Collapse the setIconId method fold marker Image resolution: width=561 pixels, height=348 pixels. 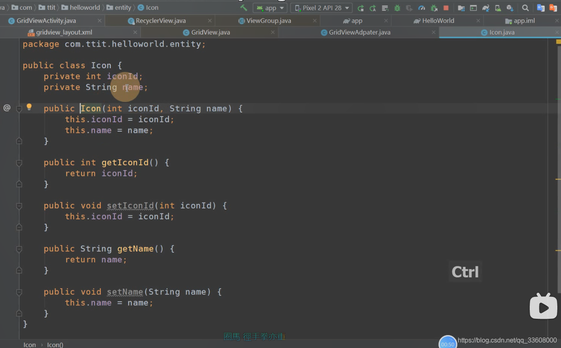pos(19,206)
